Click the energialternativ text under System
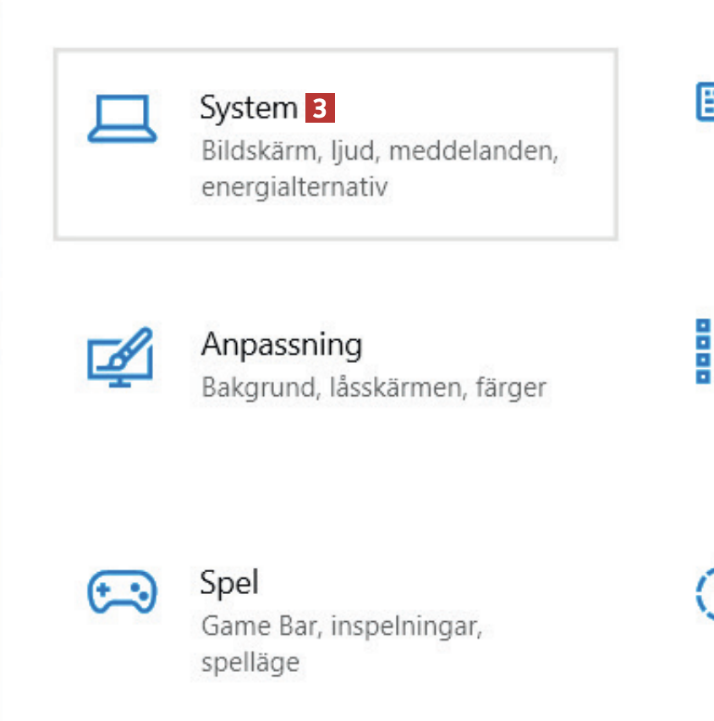714x721 pixels. click(x=294, y=186)
